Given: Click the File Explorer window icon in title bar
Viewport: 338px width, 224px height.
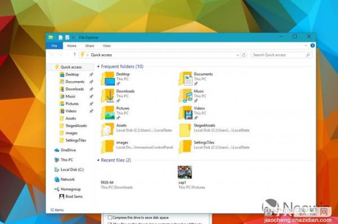Looking at the screenshot, I should click(x=51, y=38).
